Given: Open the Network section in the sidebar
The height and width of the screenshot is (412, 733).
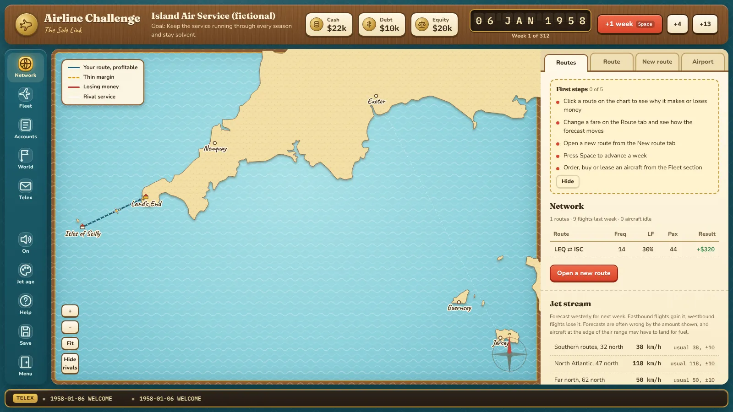Looking at the screenshot, I should [x=26, y=67].
